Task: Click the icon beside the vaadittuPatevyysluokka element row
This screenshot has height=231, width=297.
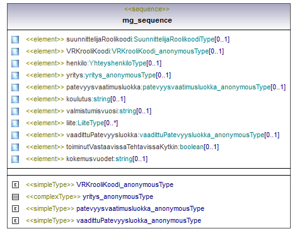Action: pyautogui.click(x=15, y=135)
